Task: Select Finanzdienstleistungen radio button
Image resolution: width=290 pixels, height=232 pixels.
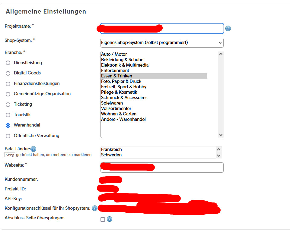Action: tap(8, 84)
